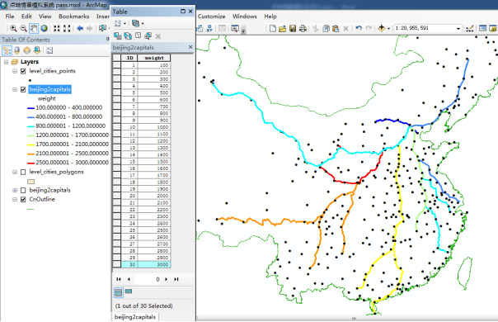Paste with the toolbar paste icon
The width and height of the screenshot is (498, 322).
point(336,28)
